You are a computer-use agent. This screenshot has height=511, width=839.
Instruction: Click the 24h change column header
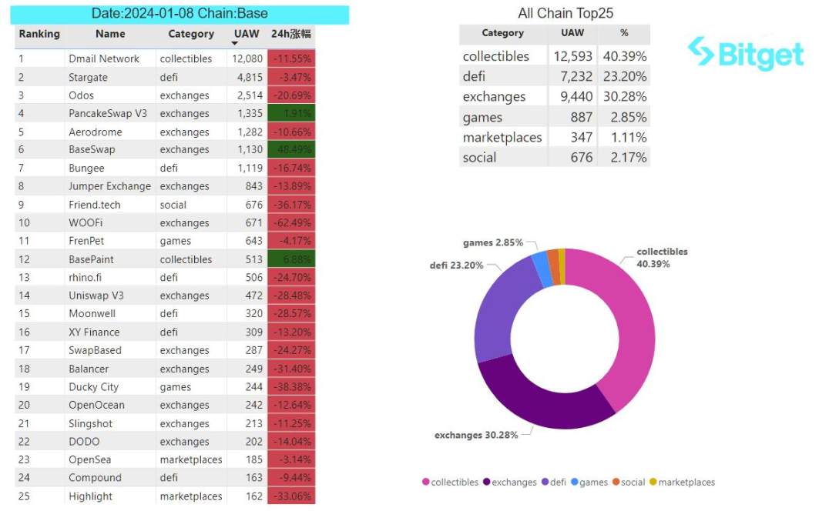(290, 34)
